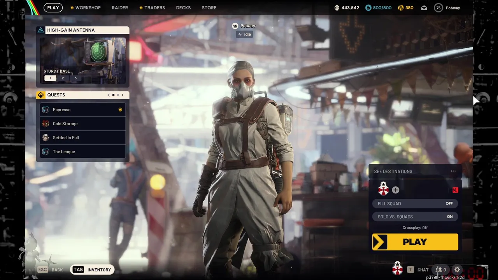Add a squad member with plus icon
Viewport: 498px width, 280px height.
[395, 190]
